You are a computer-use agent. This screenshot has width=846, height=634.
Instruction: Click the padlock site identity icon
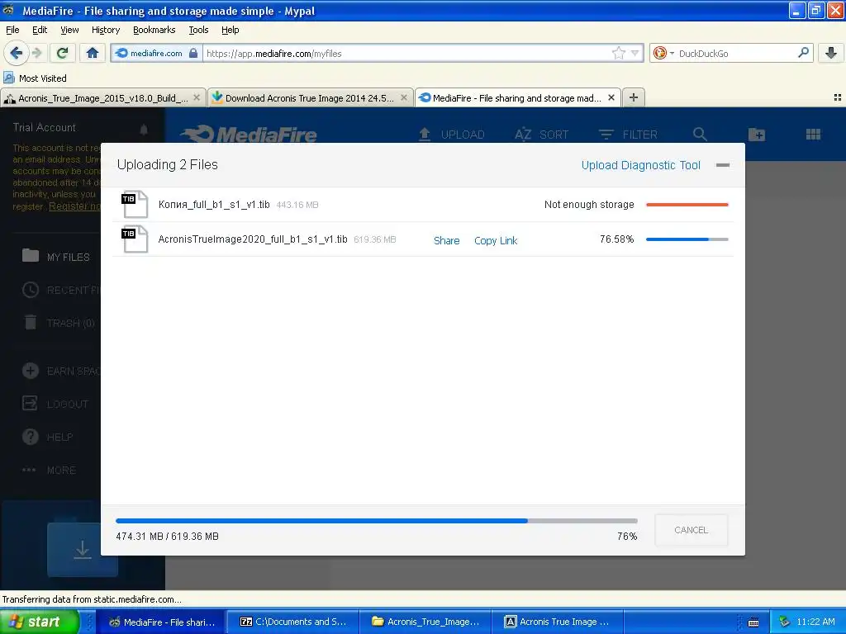[x=193, y=53]
